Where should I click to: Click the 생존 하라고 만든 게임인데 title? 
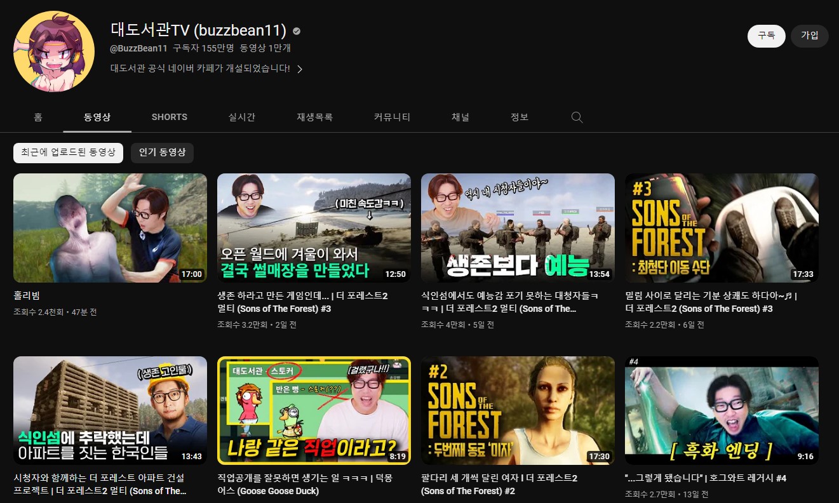(304, 302)
